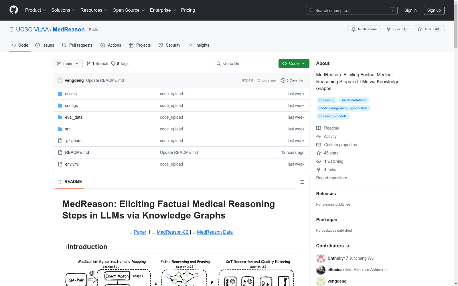Click the reasoning topic tag
This screenshot has height=286, width=458.
[x=327, y=100]
